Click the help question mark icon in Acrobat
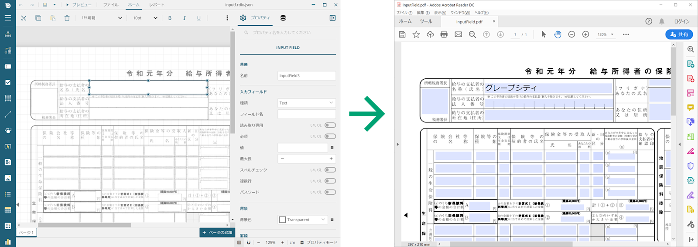The width and height of the screenshot is (698, 247). pos(649,21)
